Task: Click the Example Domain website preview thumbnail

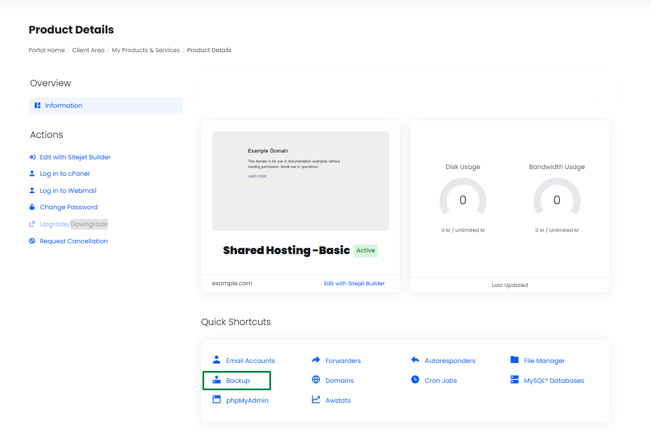Action: [301, 181]
